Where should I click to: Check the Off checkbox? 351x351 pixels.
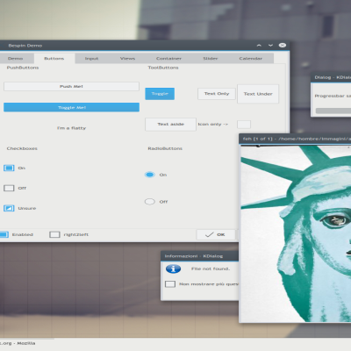(9, 188)
